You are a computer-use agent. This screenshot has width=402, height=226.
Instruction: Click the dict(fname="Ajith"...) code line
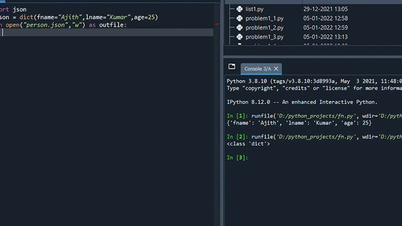tap(79, 17)
